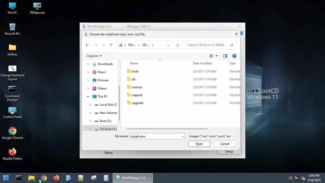Select Videos in the navigation pane

pos(102,88)
